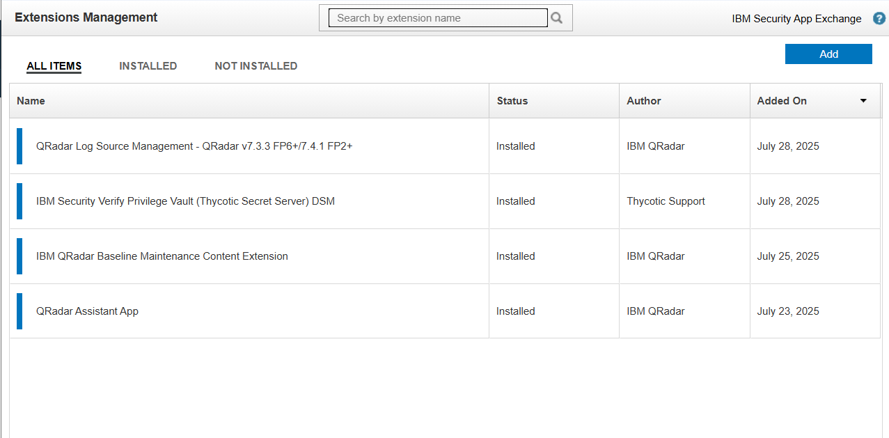Click the blue marker beside QRadar Assistant App

(19, 311)
